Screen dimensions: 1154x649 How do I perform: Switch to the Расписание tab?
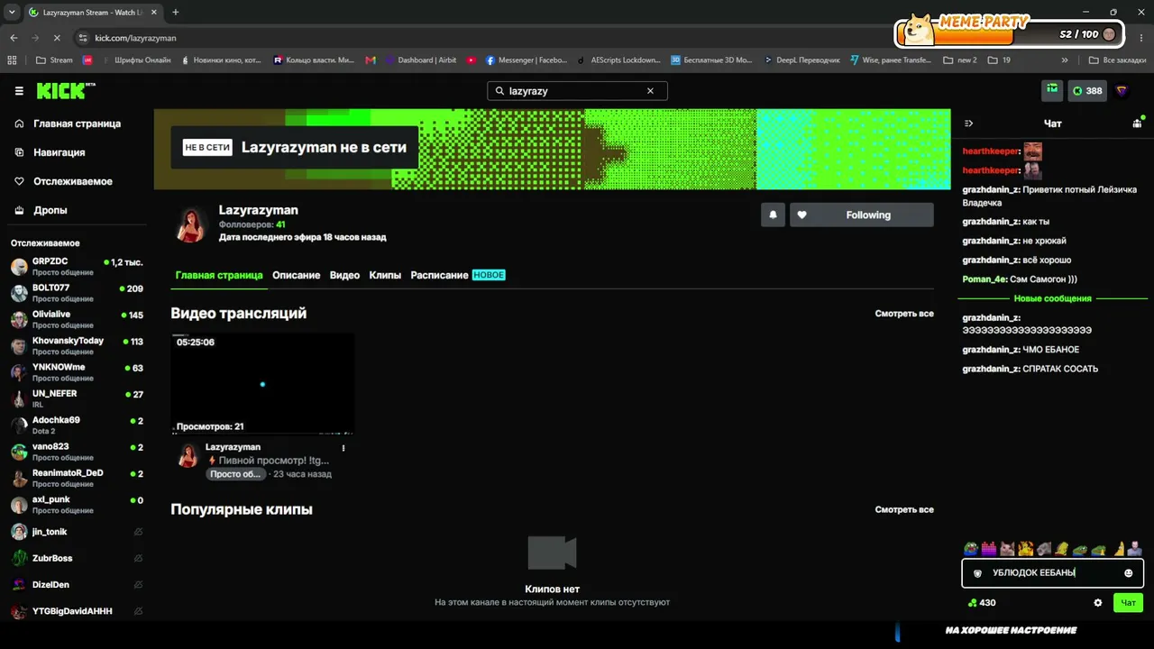(439, 275)
